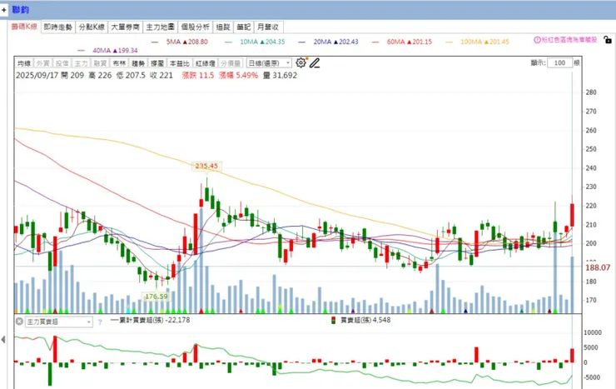Close the 主力買賣超 indicator panel

[19, 322]
